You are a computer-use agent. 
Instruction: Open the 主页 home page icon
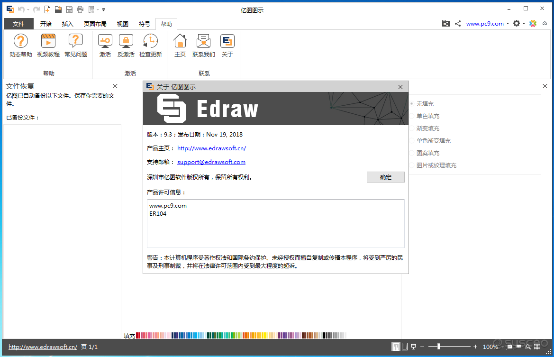[x=180, y=45]
